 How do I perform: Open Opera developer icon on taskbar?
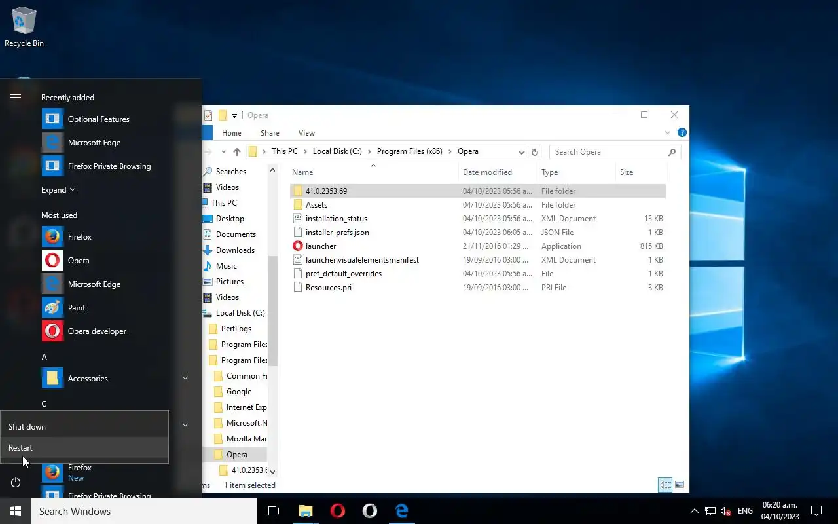(369, 511)
